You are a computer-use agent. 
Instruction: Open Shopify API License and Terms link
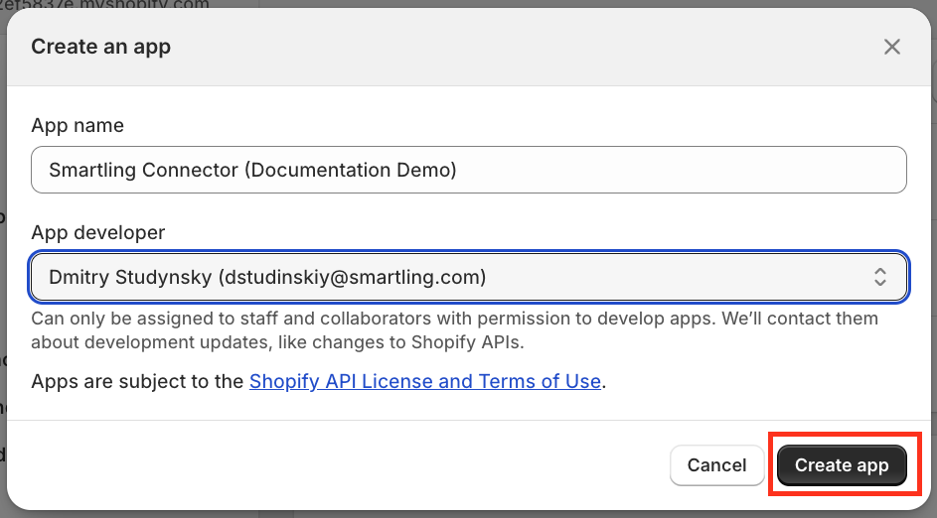(425, 381)
